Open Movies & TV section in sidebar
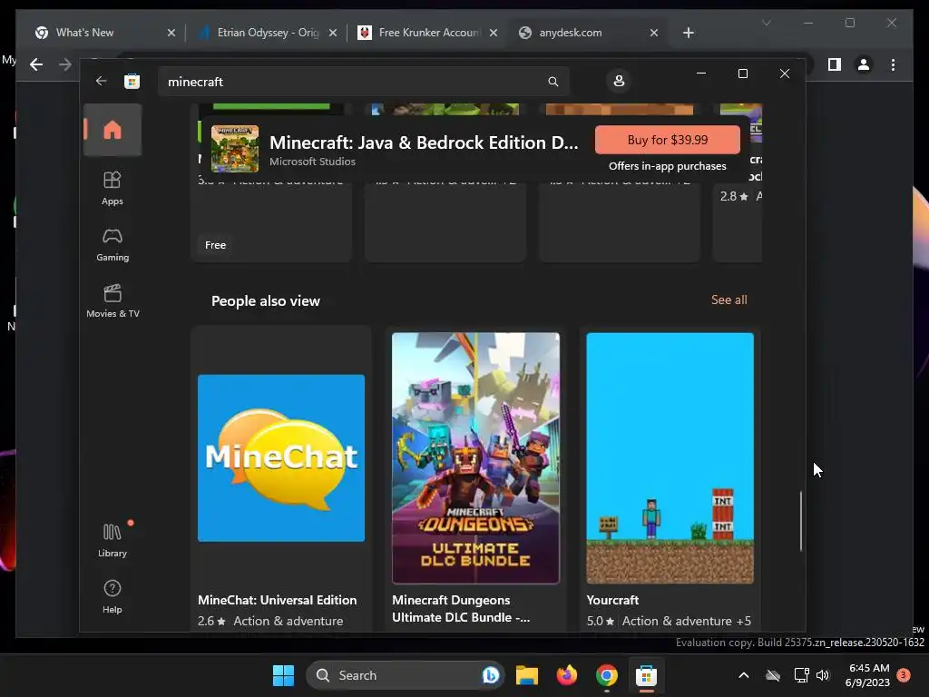 tap(112, 301)
